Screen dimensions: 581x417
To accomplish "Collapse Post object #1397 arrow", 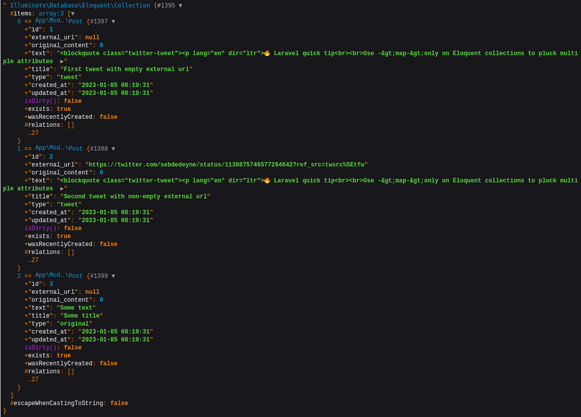I will pos(113,22).
